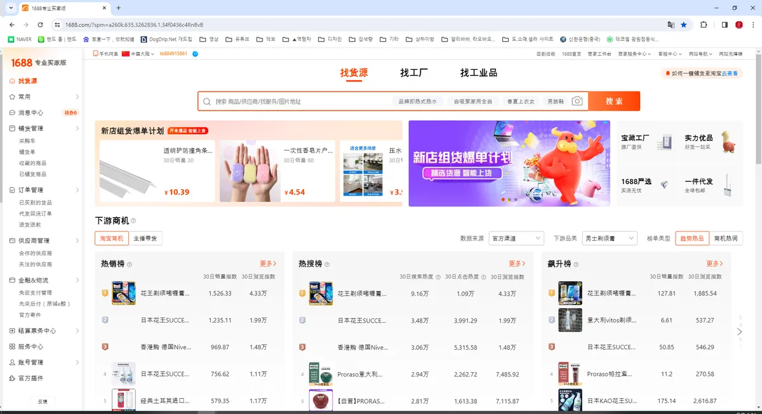The image size is (762, 414).
Task: Switch to the 找工厂 tab
Action: (414, 73)
